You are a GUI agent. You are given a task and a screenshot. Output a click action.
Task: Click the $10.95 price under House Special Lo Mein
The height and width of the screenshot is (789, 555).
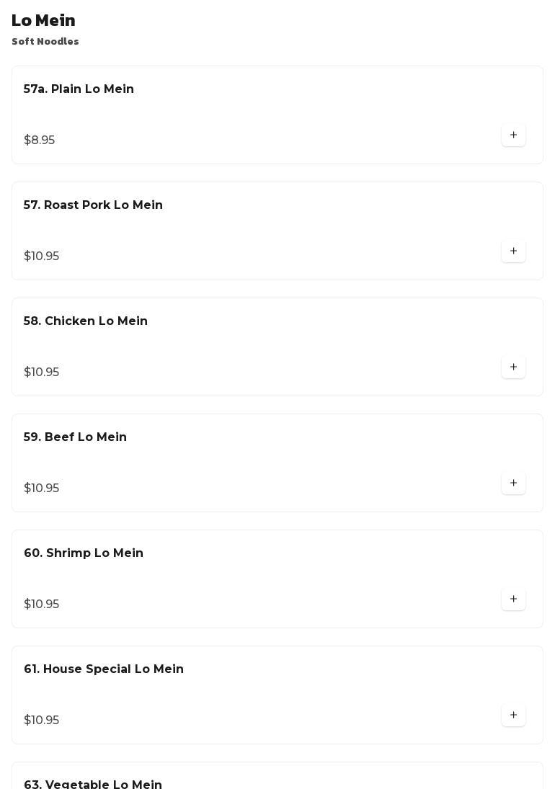[41, 720]
